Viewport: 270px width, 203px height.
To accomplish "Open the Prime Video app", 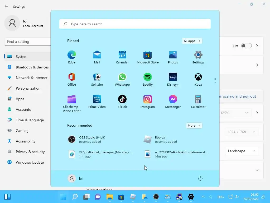I will 97,102.
